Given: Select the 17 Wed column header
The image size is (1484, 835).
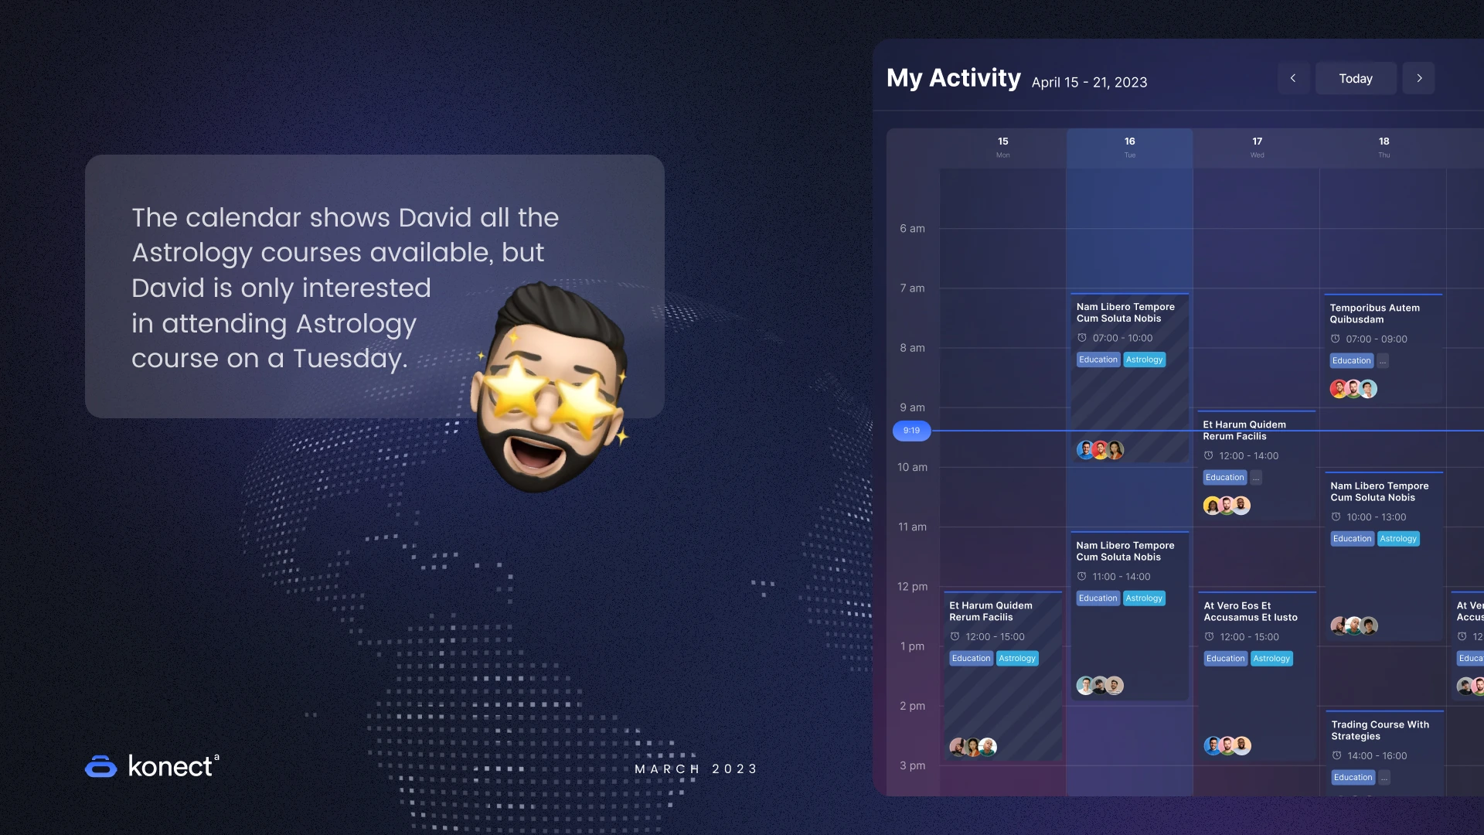Looking at the screenshot, I should tap(1257, 147).
